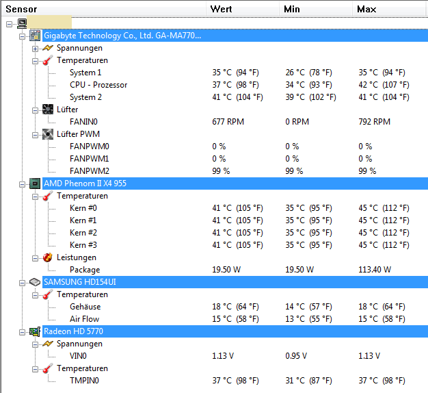The width and height of the screenshot is (428, 393).
Task: Click the Leistungen power flame icon
Action: (x=48, y=257)
